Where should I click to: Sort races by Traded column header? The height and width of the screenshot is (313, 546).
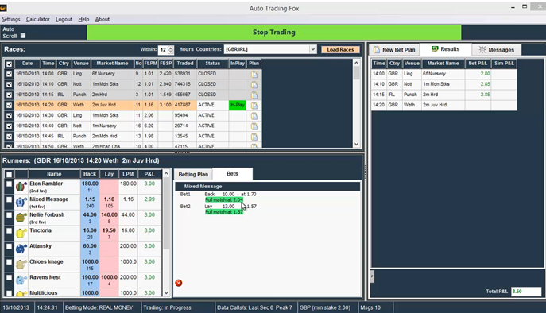[185, 64]
